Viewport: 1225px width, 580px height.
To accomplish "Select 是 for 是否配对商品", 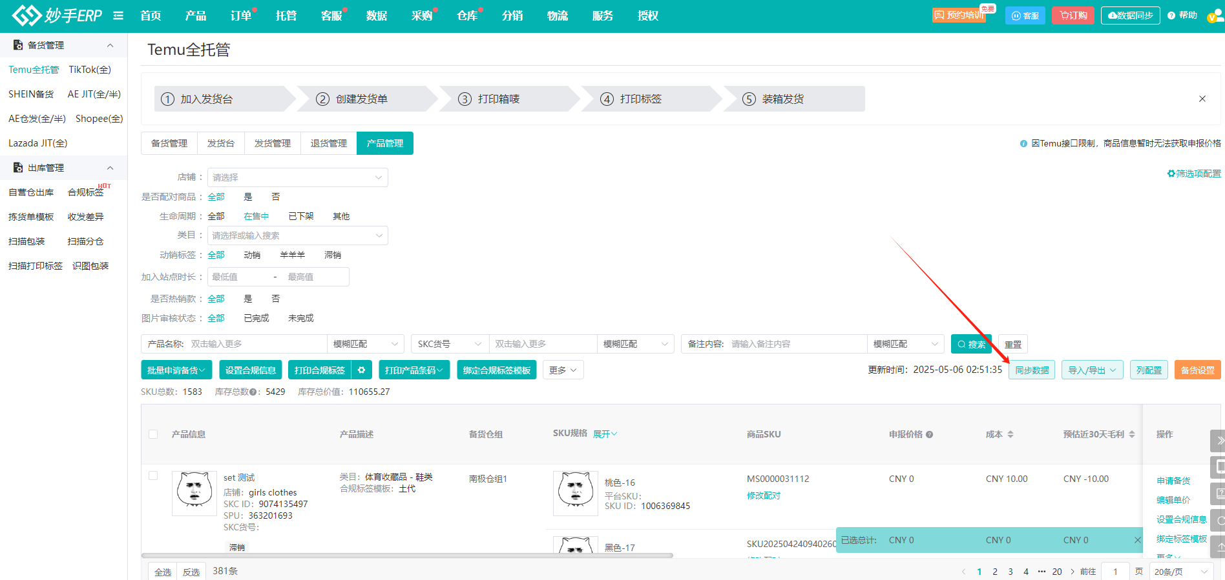I will [x=248, y=197].
